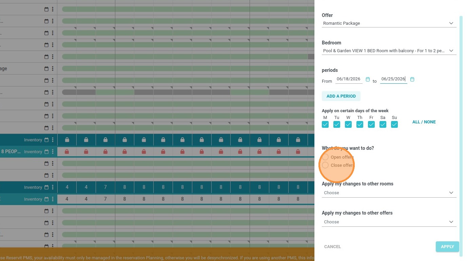
Task: Open Bedroom dropdown with Pool & Garden room
Action: [x=389, y=51]
